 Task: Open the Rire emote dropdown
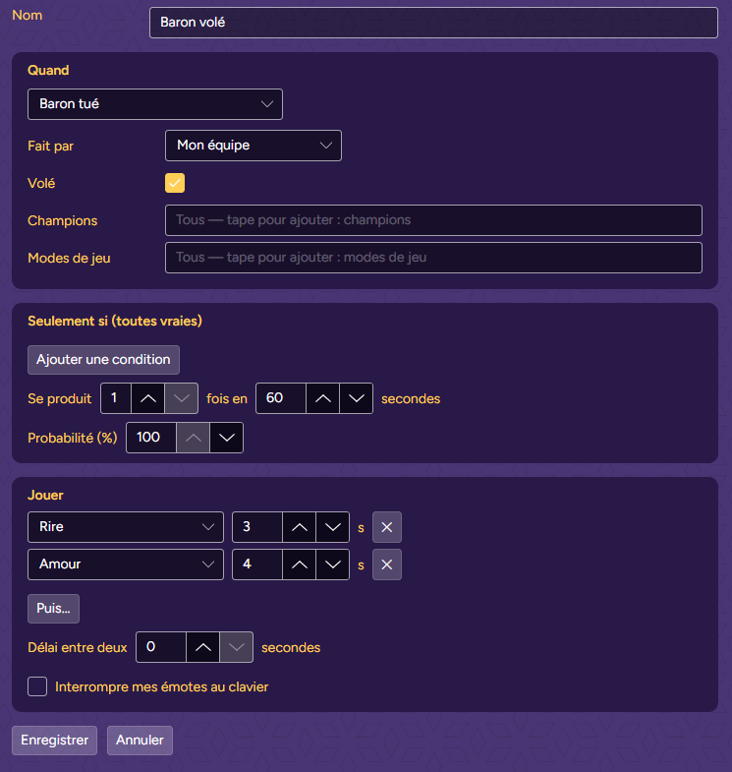coord(126,527)
